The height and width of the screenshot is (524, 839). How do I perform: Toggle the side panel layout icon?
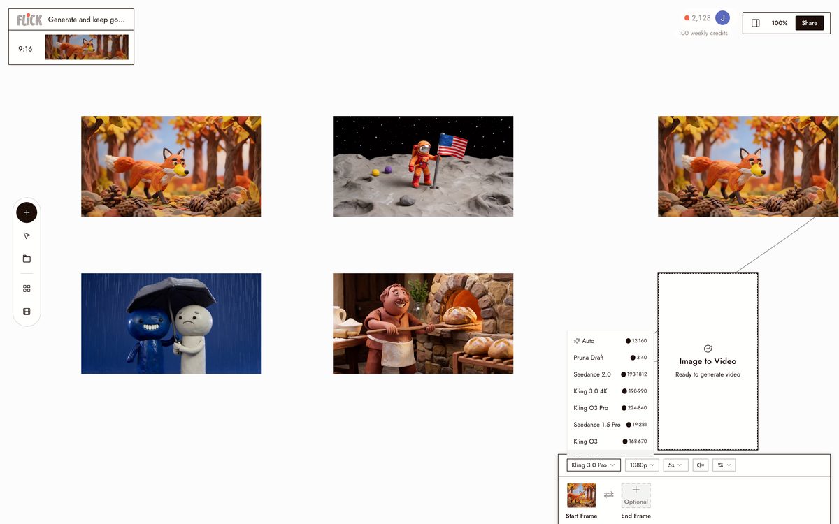pyautogui.click(x=756, y=23)
